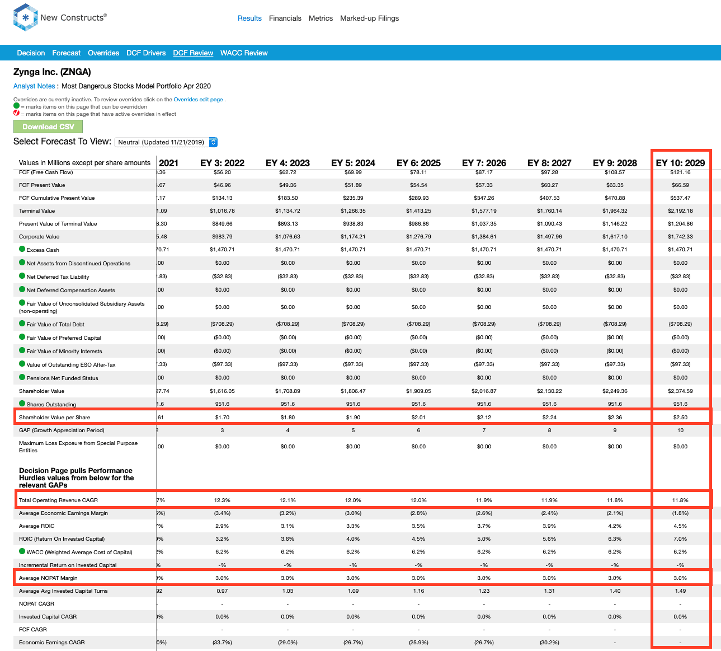The width and height of the screenshot is (721, 651).
Task: Go to the DCF Drivers page
Action: click(x=146, y=53)
